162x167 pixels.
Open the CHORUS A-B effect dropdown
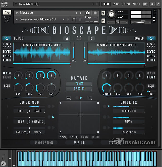coord(129,111)
